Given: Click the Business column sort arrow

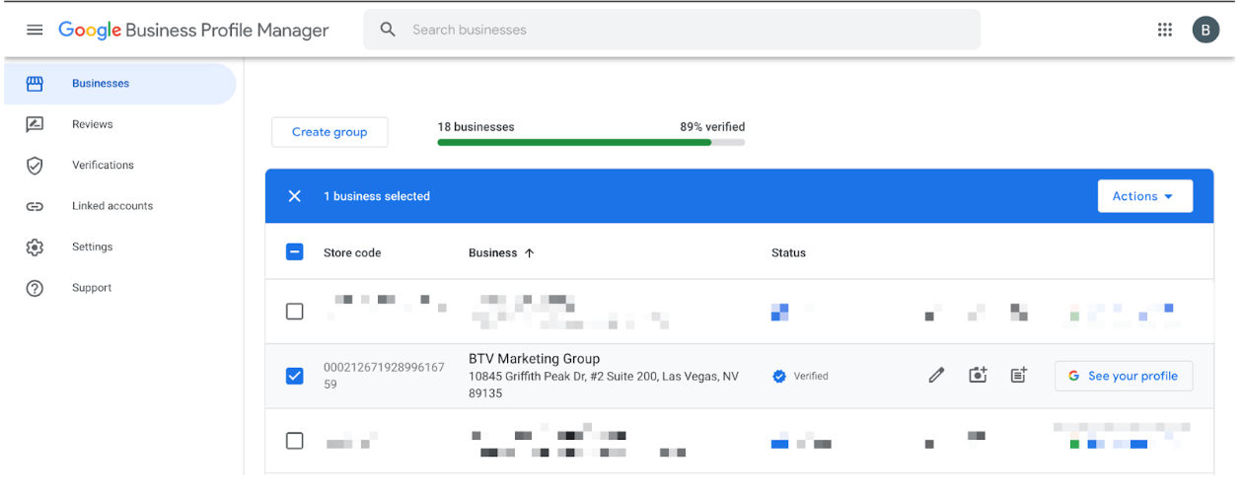Looking at the screenshot, I should tap(530, 253).
